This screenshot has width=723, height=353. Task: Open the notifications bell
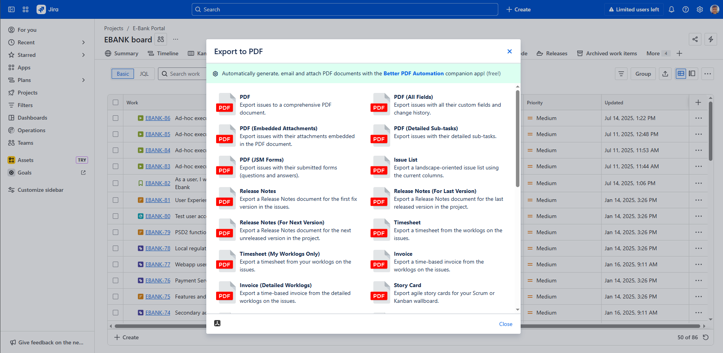coord(672,9)
